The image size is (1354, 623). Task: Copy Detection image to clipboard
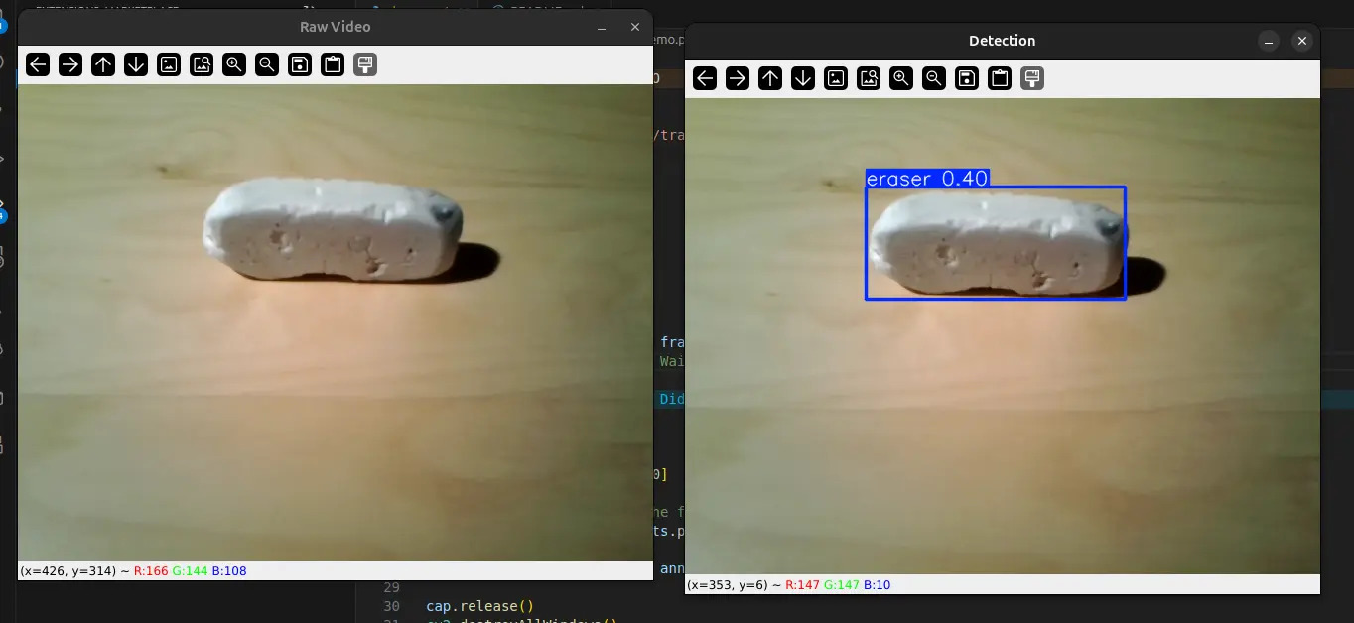point(1000,78)
